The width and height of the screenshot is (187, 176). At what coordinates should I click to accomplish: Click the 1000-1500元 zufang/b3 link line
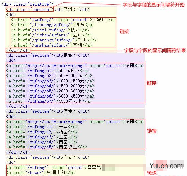coord(50,81)
